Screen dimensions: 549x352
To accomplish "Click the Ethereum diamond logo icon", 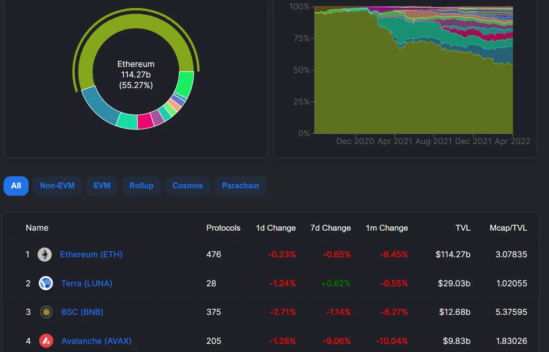I will pos(45,255).
